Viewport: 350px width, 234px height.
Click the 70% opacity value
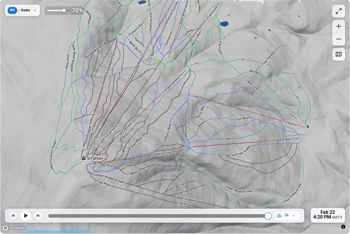coord(77,11)
